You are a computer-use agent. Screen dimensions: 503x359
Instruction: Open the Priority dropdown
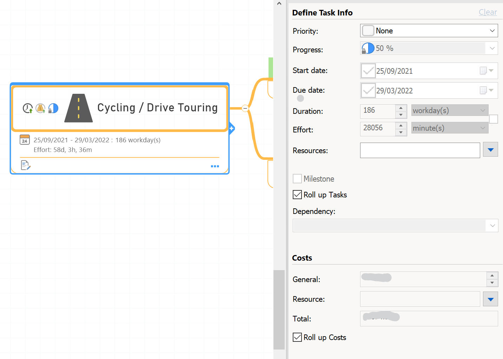coord(492,31)
